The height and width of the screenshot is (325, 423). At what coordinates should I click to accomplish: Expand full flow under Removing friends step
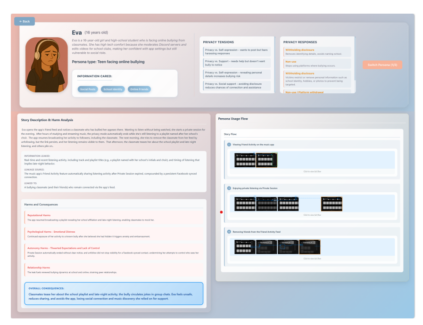point(313,259)
